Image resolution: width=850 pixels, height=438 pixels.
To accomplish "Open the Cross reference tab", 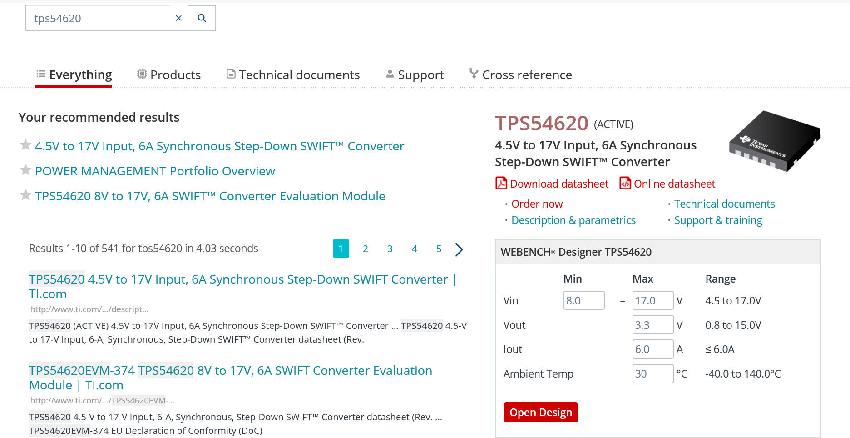I will click(x=521, y=75).
